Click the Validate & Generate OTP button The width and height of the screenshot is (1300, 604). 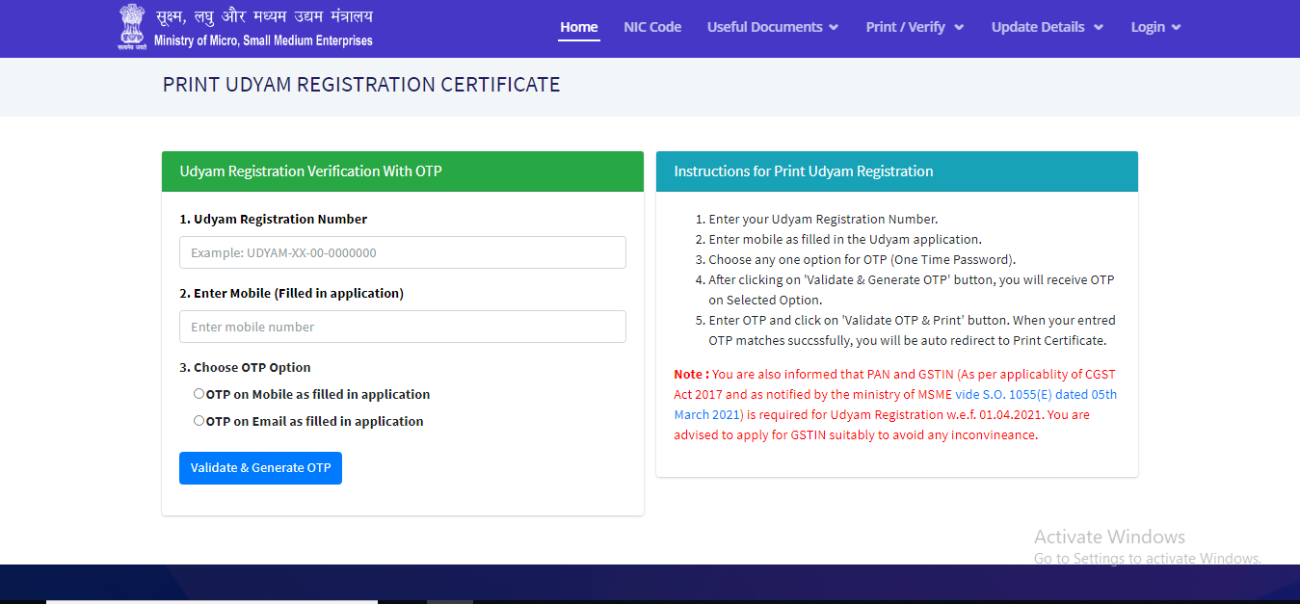coord(260,467)
